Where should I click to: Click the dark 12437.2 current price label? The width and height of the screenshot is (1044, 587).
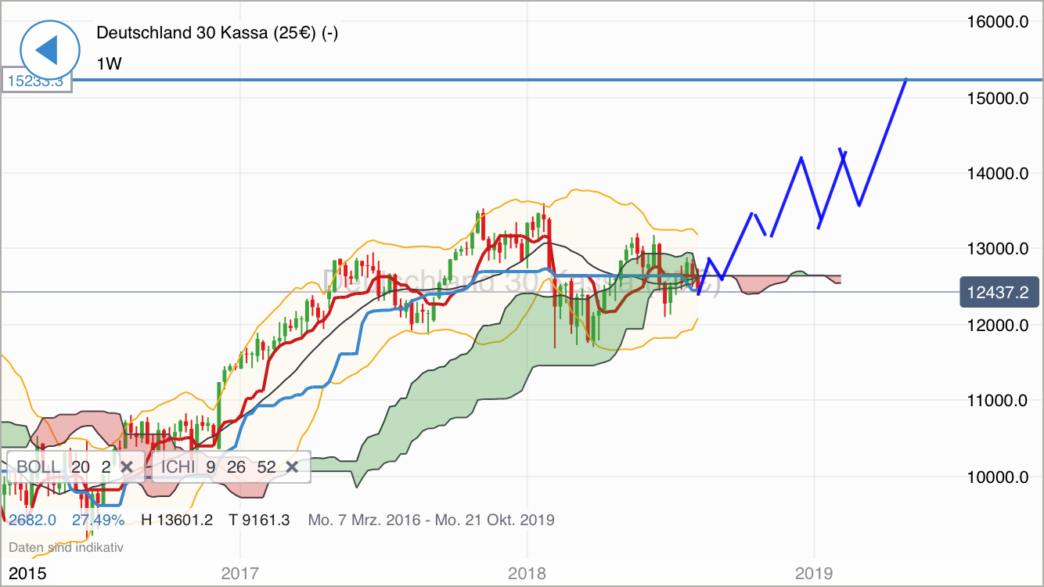[x=999, y=292]
